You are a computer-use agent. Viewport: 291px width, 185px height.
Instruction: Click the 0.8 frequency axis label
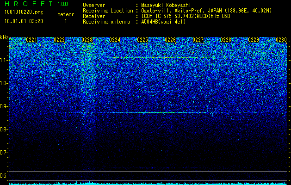pyautogui.click(x=4, y=129)
